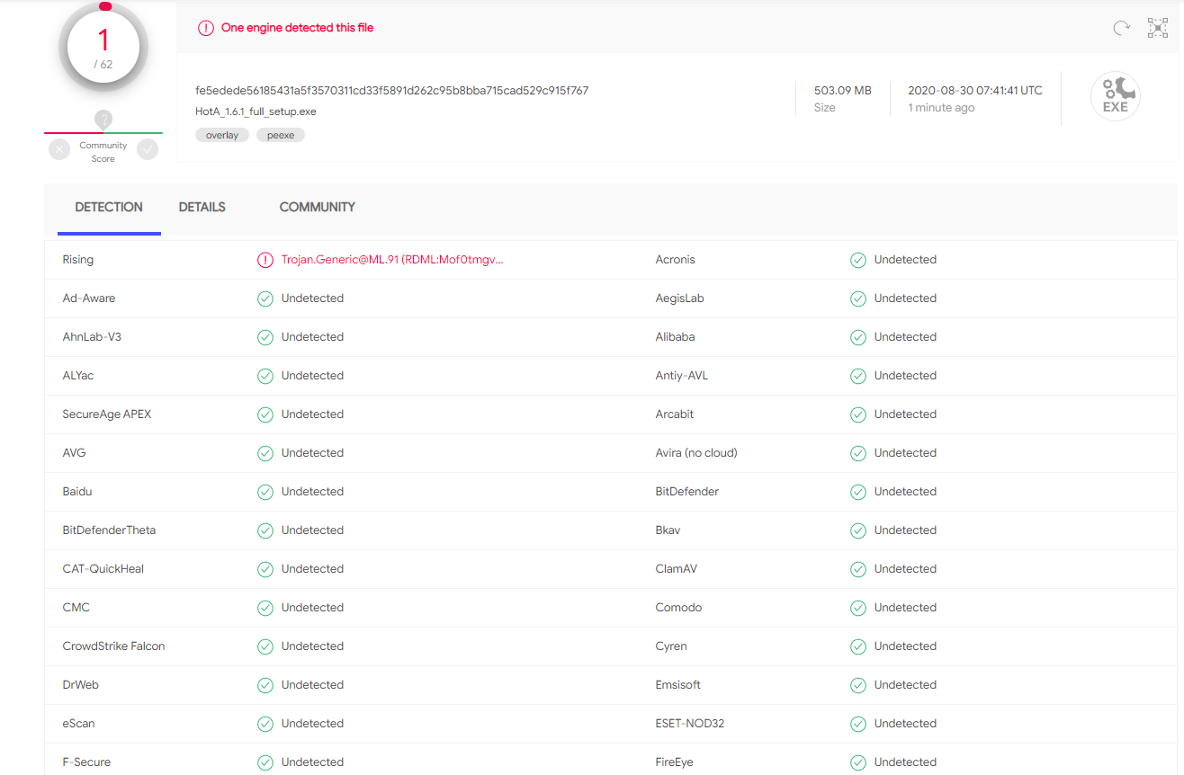Click the Cyren engine name
This screenshot has width=1184, height=775.
(671, 646)
